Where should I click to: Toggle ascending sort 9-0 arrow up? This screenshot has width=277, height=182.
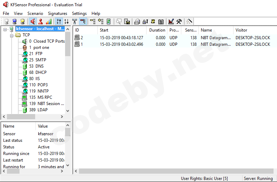59,21
